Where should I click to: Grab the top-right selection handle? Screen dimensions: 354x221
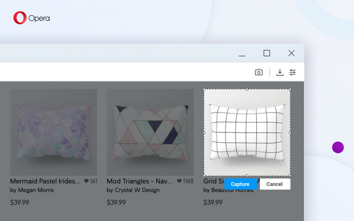click(290, 89)
